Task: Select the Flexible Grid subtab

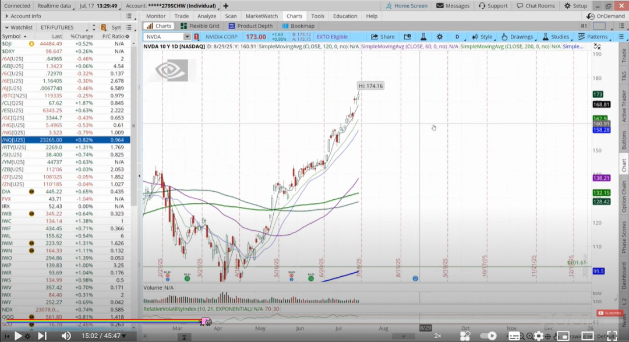Action: point(200,26)
